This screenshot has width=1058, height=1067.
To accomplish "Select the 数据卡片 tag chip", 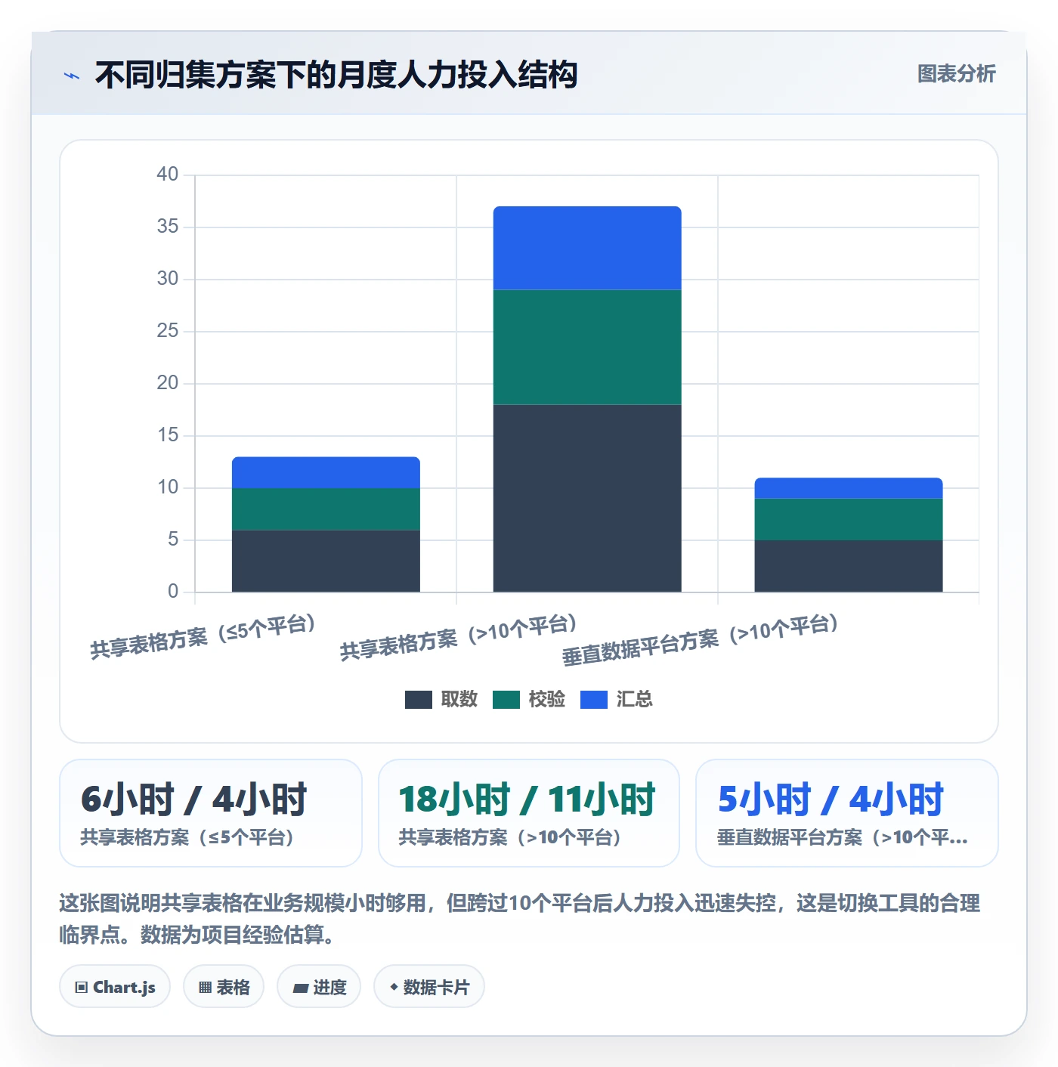I will point(429,986).
